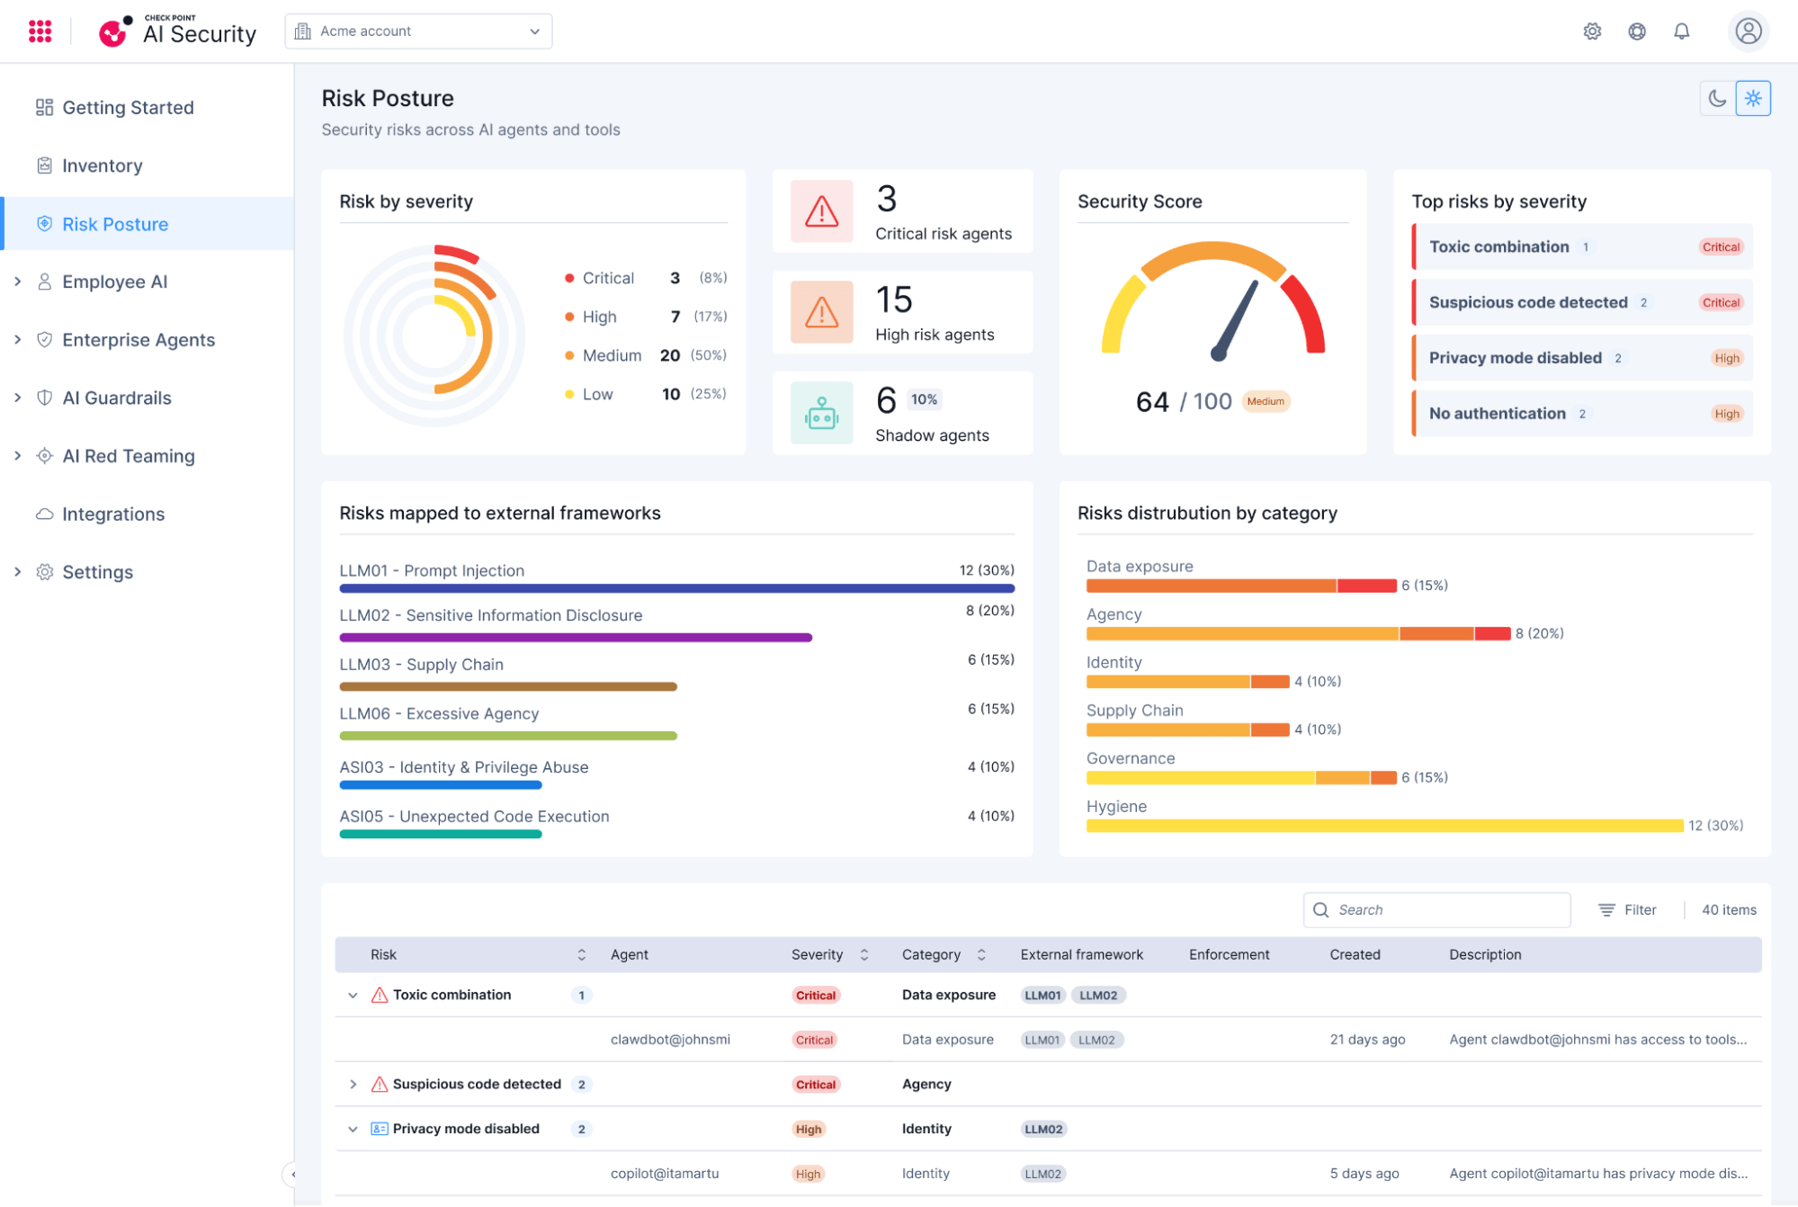Click the 40 items count
The height and width of the screenshot is (1207, 1798).
1729,910
